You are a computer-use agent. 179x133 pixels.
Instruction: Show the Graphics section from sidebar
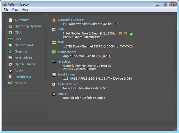pyautogui.click(x=21, y=52)
